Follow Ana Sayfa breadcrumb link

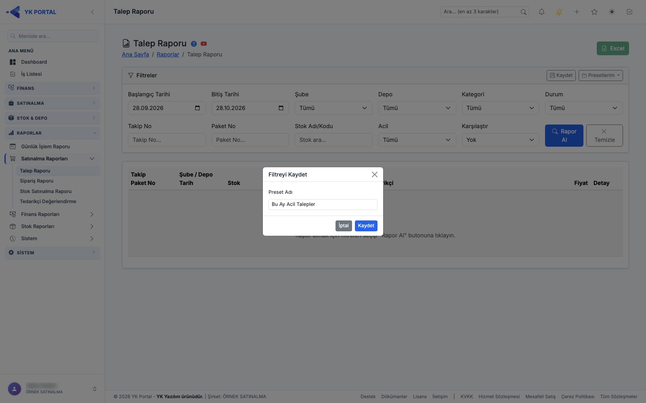(136, 54)
